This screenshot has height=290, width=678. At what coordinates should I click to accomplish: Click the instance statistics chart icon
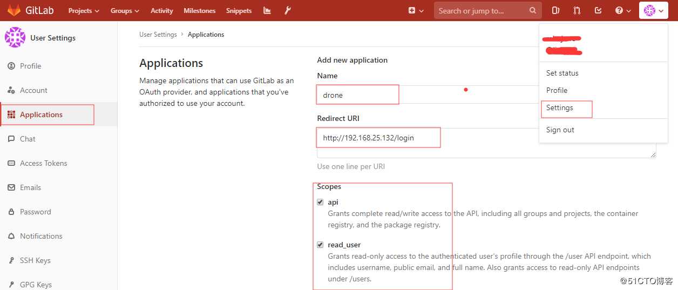click(x=267, y=10)
